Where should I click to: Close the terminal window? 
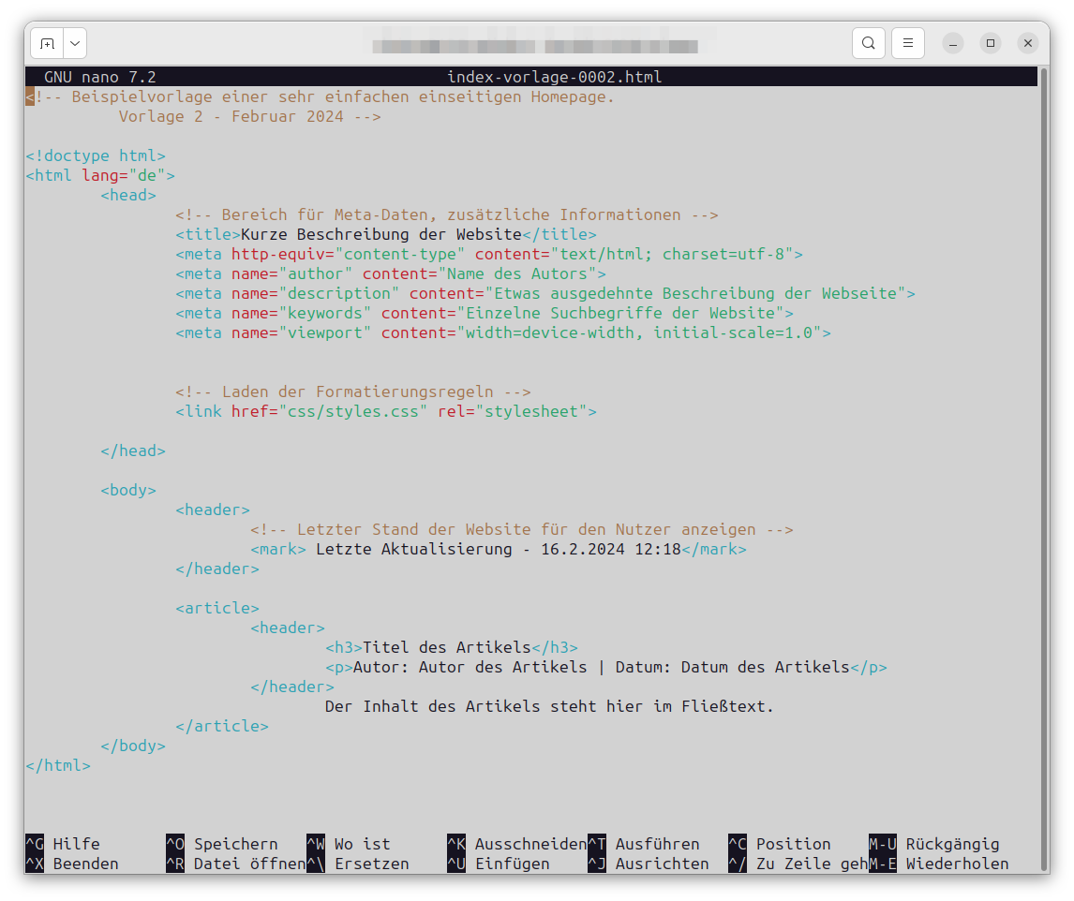[x=1027, y=42]
